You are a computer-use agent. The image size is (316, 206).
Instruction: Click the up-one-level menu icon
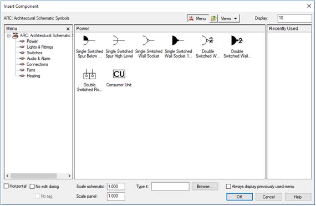(x=213, y=18)
